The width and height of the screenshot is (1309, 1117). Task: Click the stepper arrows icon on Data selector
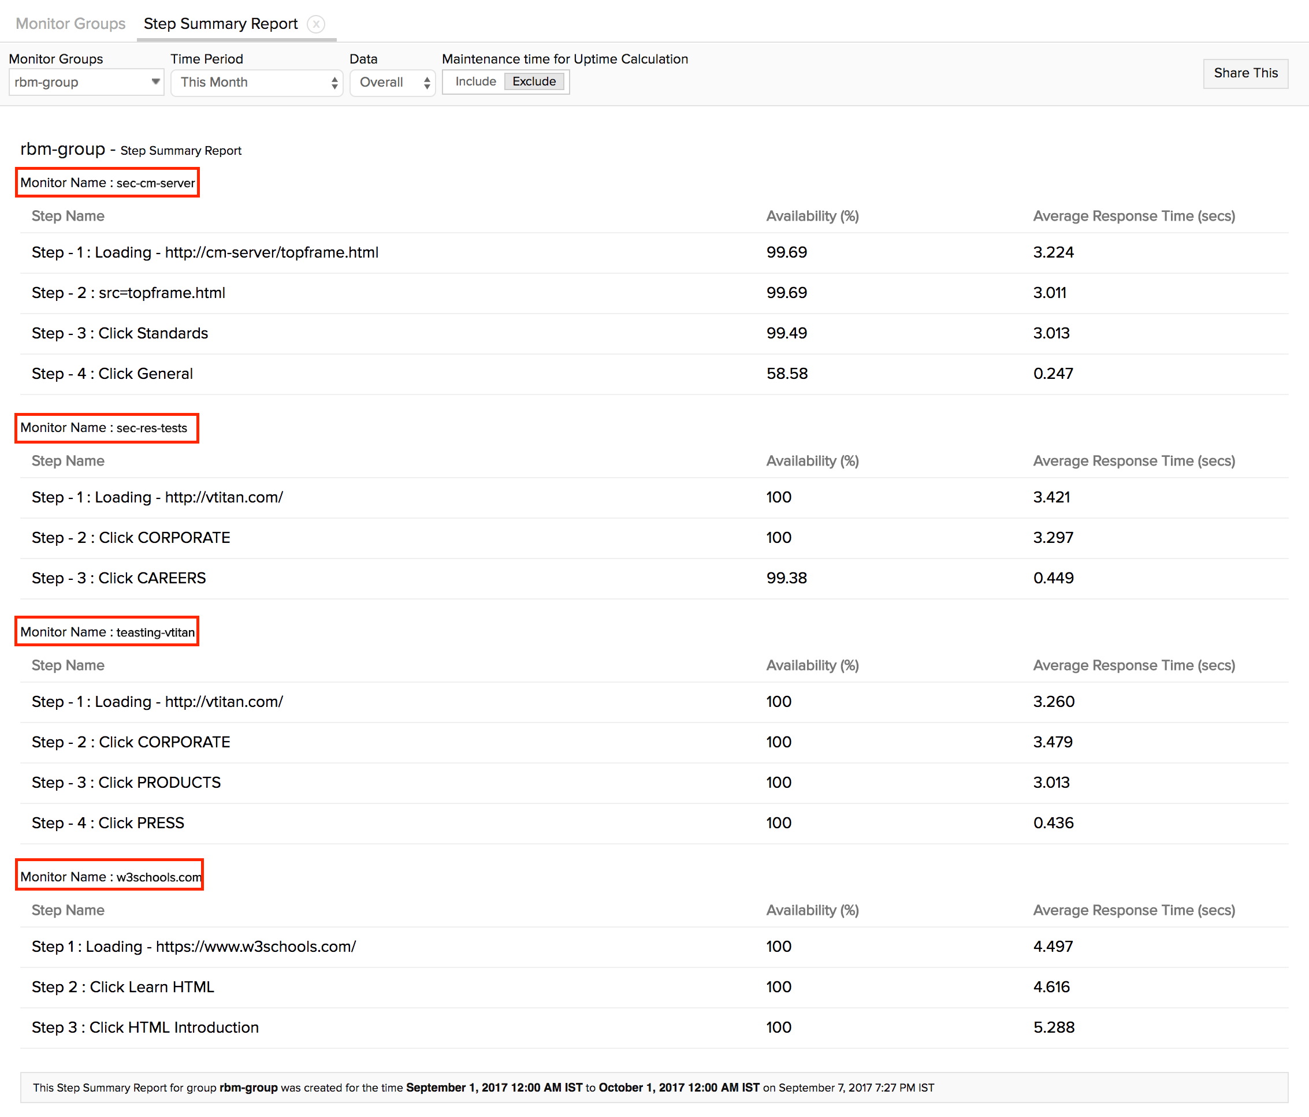pyautogui.click(x=427, y=83)
